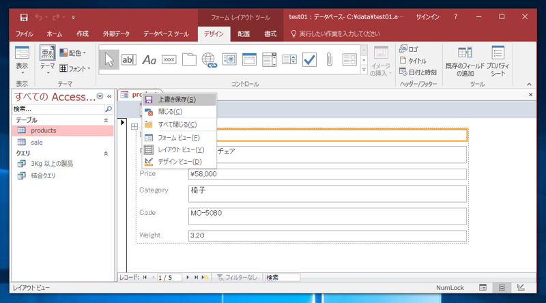Collapse the ribbon with the chevron
This screenshot has width=546, height=303.
coord(529,84)
